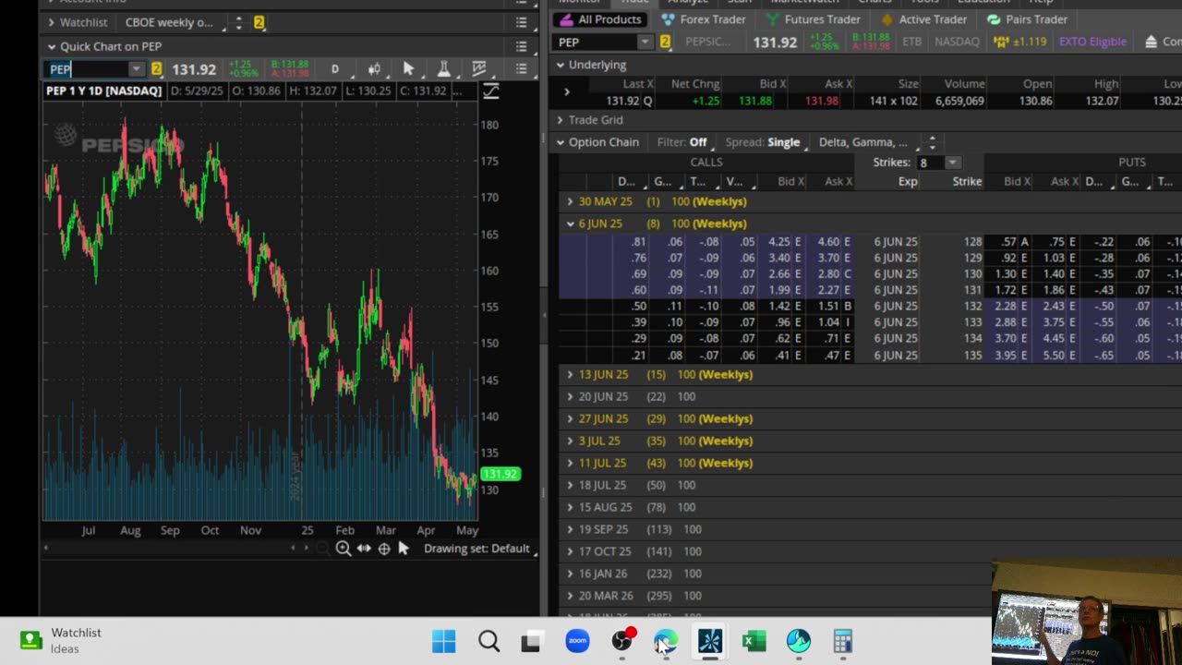Zoom in using the magnifier icon below chart
The image size is (1182, 665).
pos(344,549)
